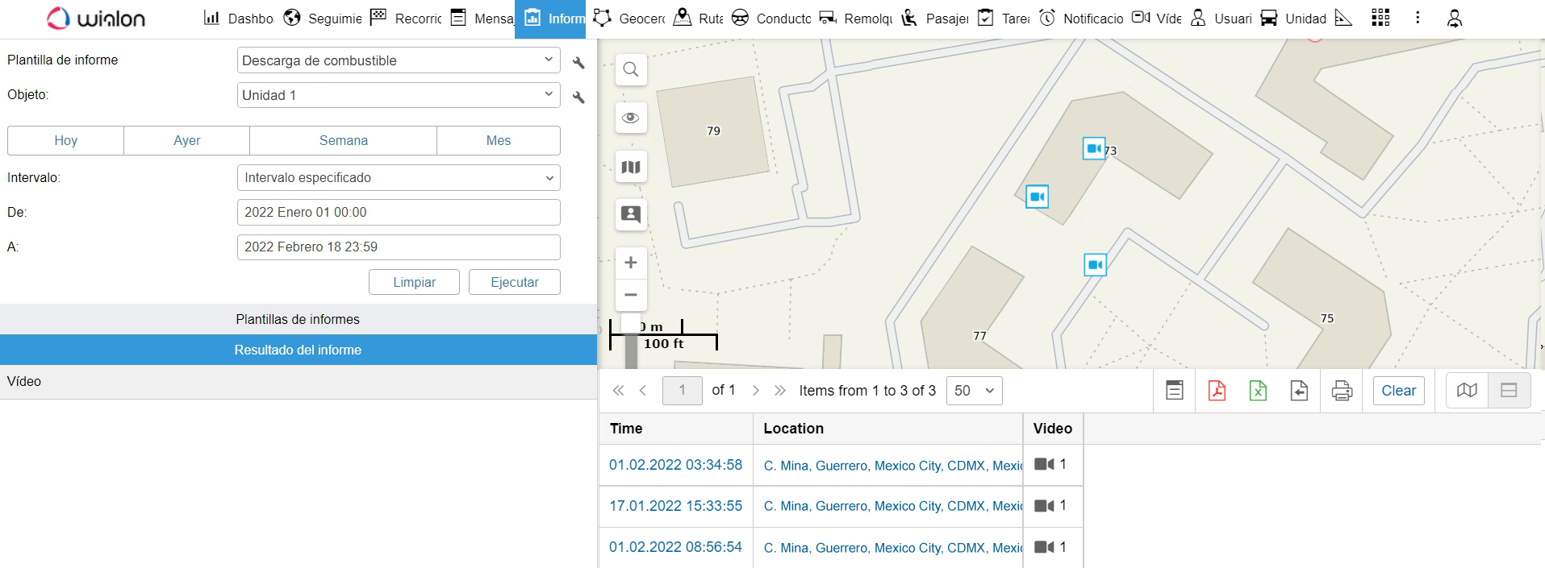Click the camera marker near building 73

tap(1093, 148)
